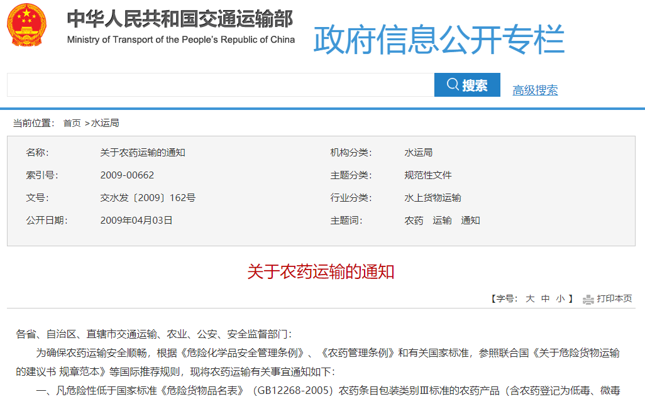The height and width of the screenshot is (404, 645).
Task: Click the magnifier icon in search button
Action: (453, 85)
